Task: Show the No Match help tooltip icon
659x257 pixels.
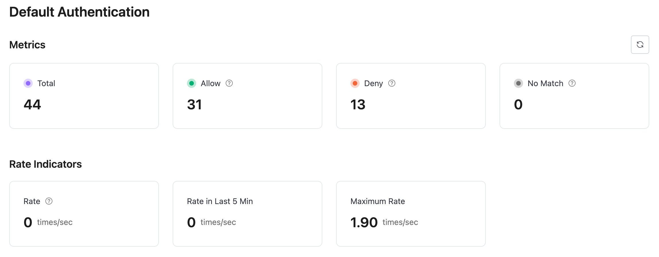Action: point(572,83)
